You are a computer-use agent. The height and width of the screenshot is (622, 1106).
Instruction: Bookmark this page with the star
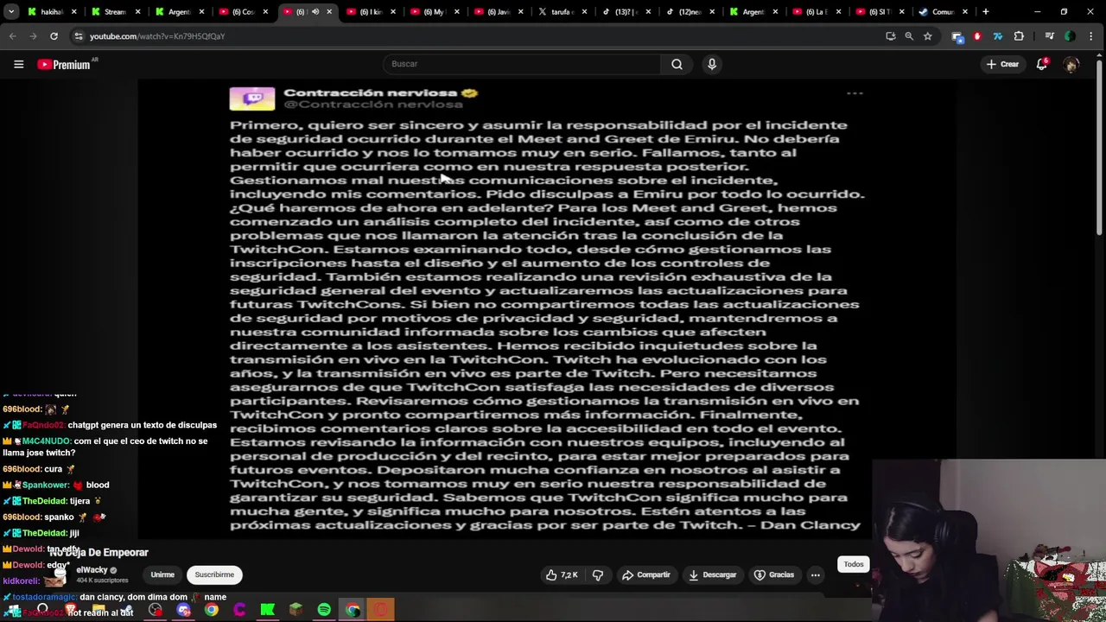click(927, 36)
